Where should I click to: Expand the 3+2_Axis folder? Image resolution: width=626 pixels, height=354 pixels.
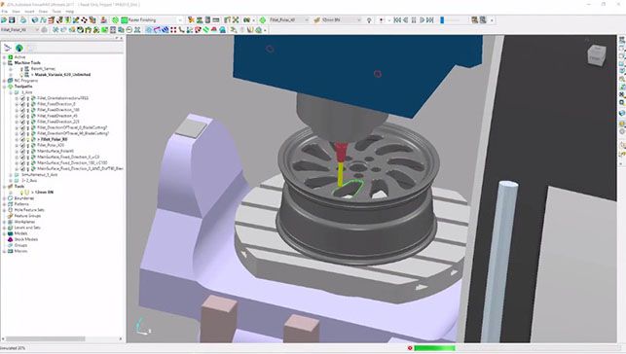11,181
